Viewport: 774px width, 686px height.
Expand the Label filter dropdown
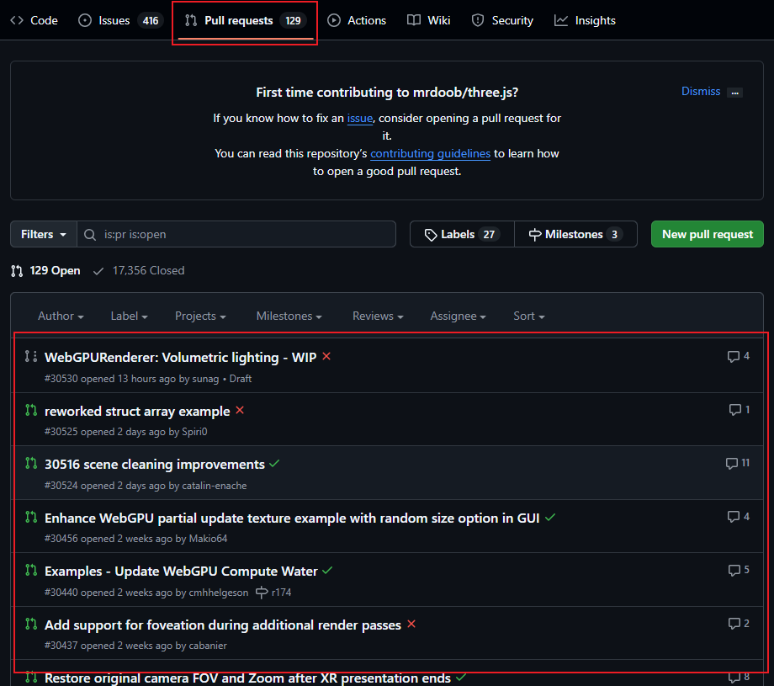pos(129,316)
